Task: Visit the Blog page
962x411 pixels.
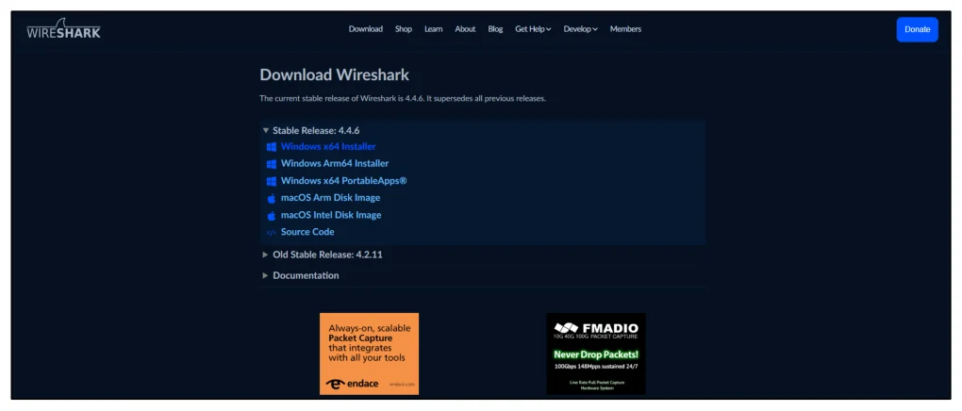Action: pos(495,29)
